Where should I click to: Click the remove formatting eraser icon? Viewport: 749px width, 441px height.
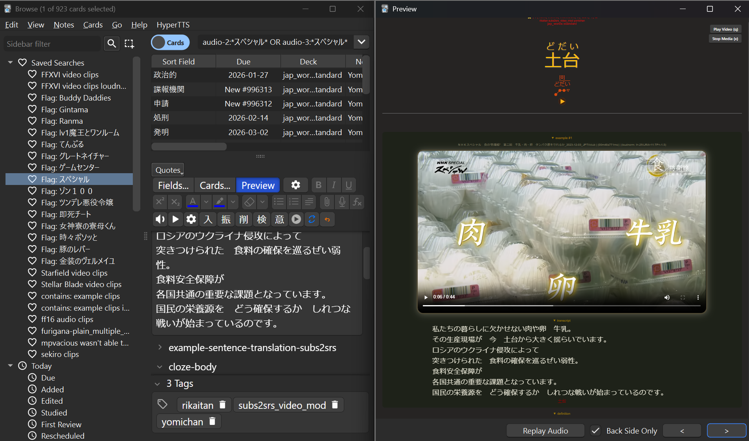249,202
